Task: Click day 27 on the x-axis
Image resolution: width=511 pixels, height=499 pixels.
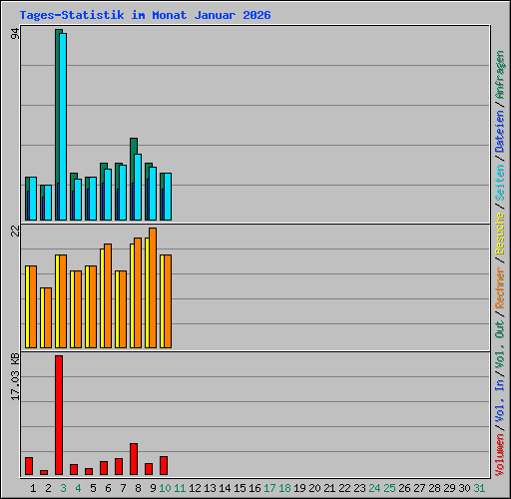Action: 419,488
